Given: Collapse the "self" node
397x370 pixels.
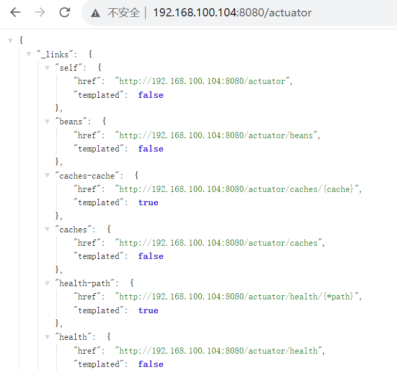Looking at the screenshot, I should (47, 68).
